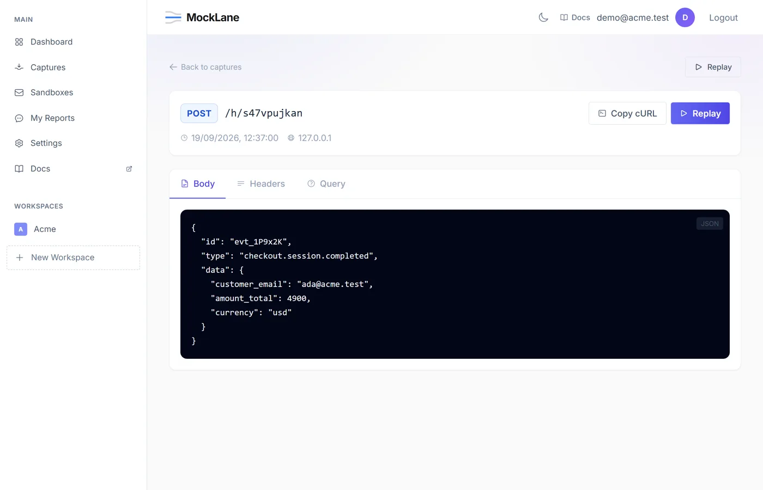This screenshot has width=763, height=490.
Task: Log out using Logout link
Action: (x=723, y=17)
